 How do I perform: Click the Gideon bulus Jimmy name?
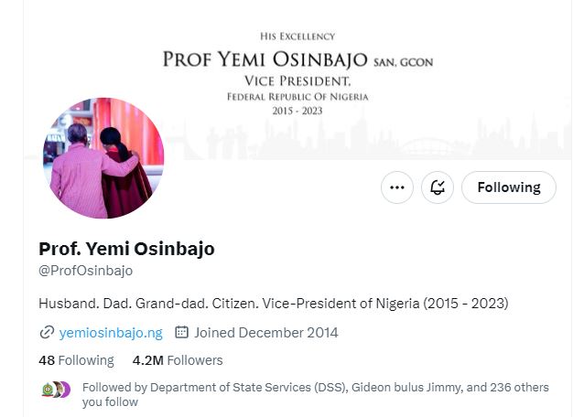[x=404, y=388]
